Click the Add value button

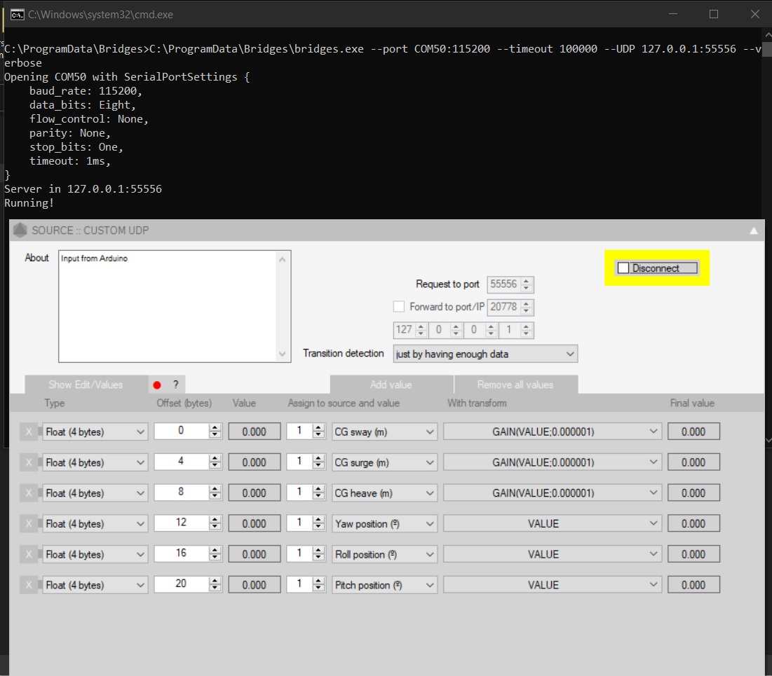point(391,385)
